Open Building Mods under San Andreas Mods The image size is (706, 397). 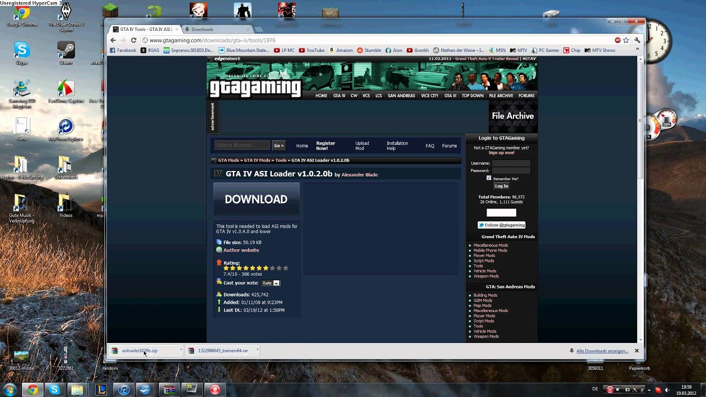click(x=485, y=296)
